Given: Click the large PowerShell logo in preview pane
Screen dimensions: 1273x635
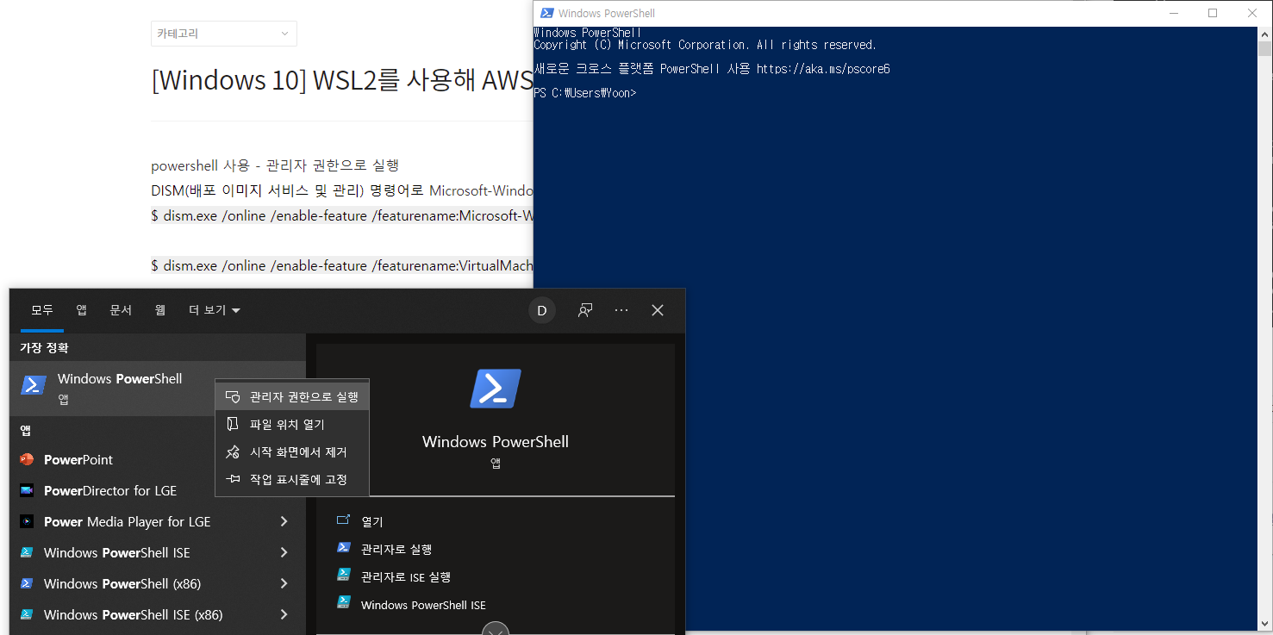Looking at the screenshot, I should pos(496,389).
